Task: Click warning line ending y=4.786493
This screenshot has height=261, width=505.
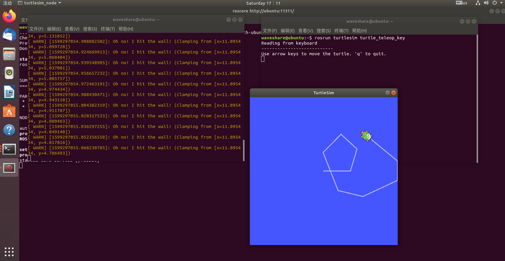Action: (x=134, y=150)
